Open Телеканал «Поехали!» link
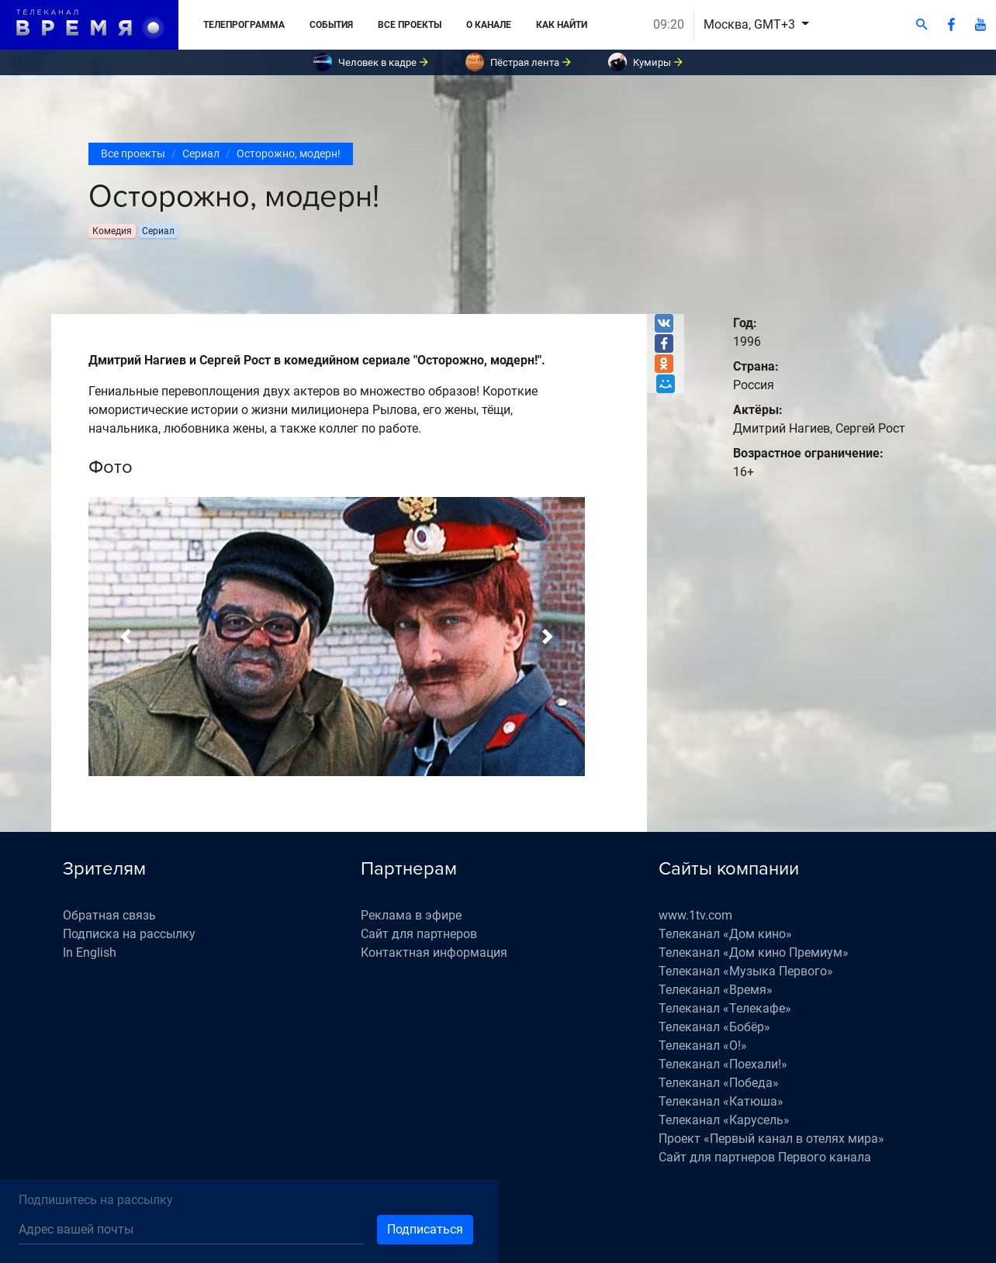Image resolution: width=996 pixels, height=1263 pixels. [723, 1065]
